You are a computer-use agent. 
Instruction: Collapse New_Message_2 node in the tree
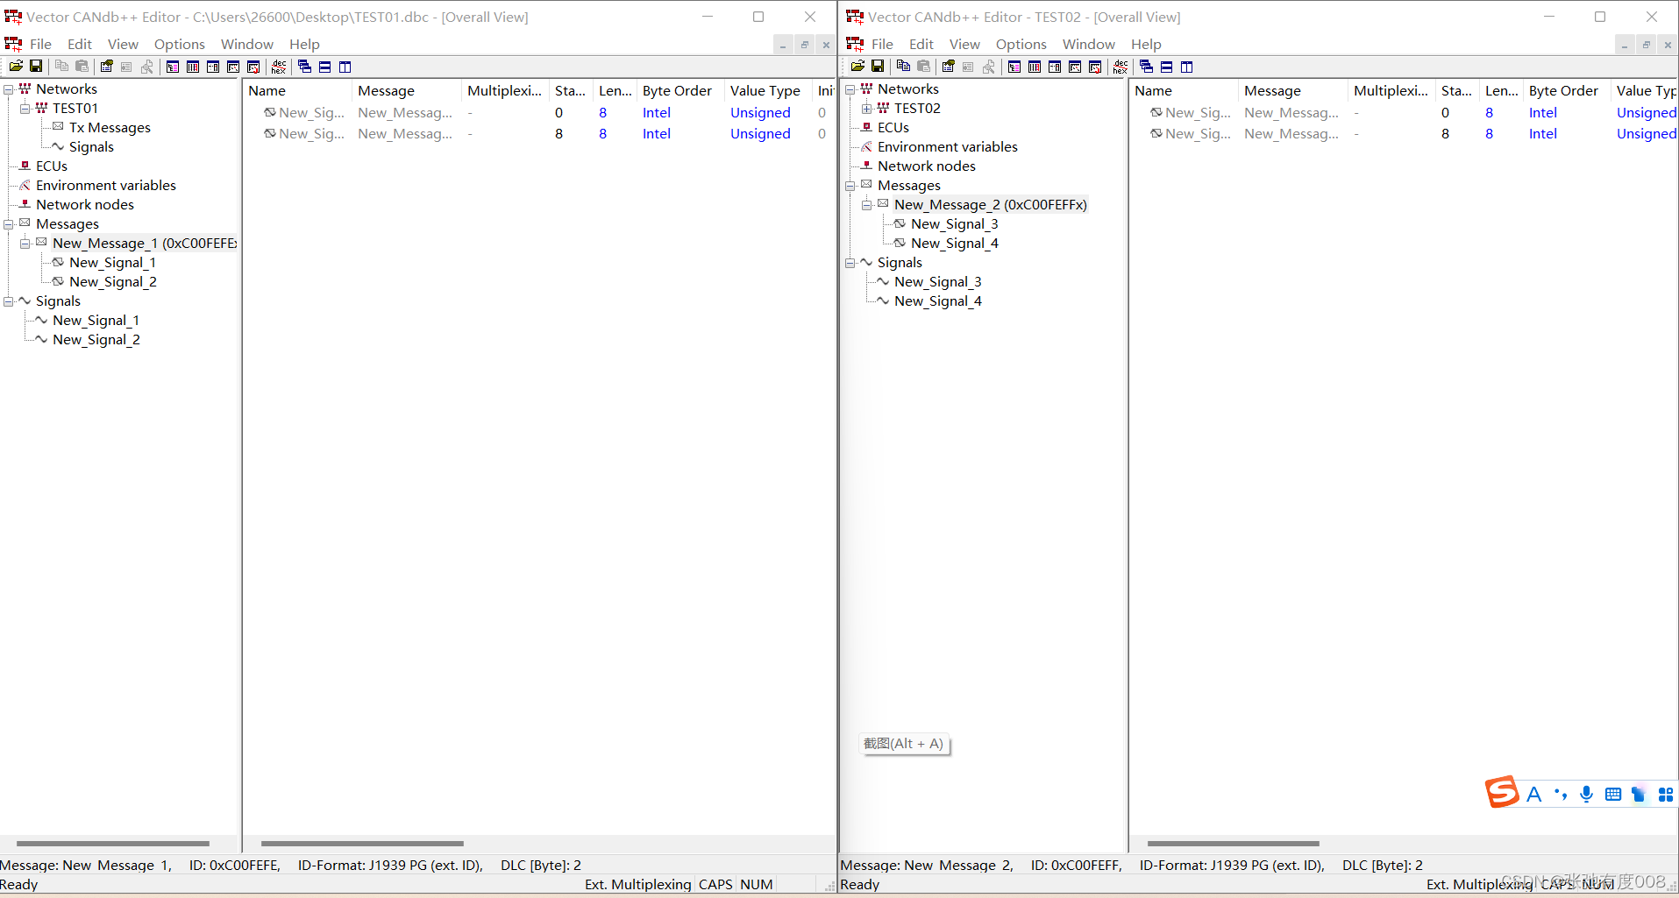(x=867, y=205)
